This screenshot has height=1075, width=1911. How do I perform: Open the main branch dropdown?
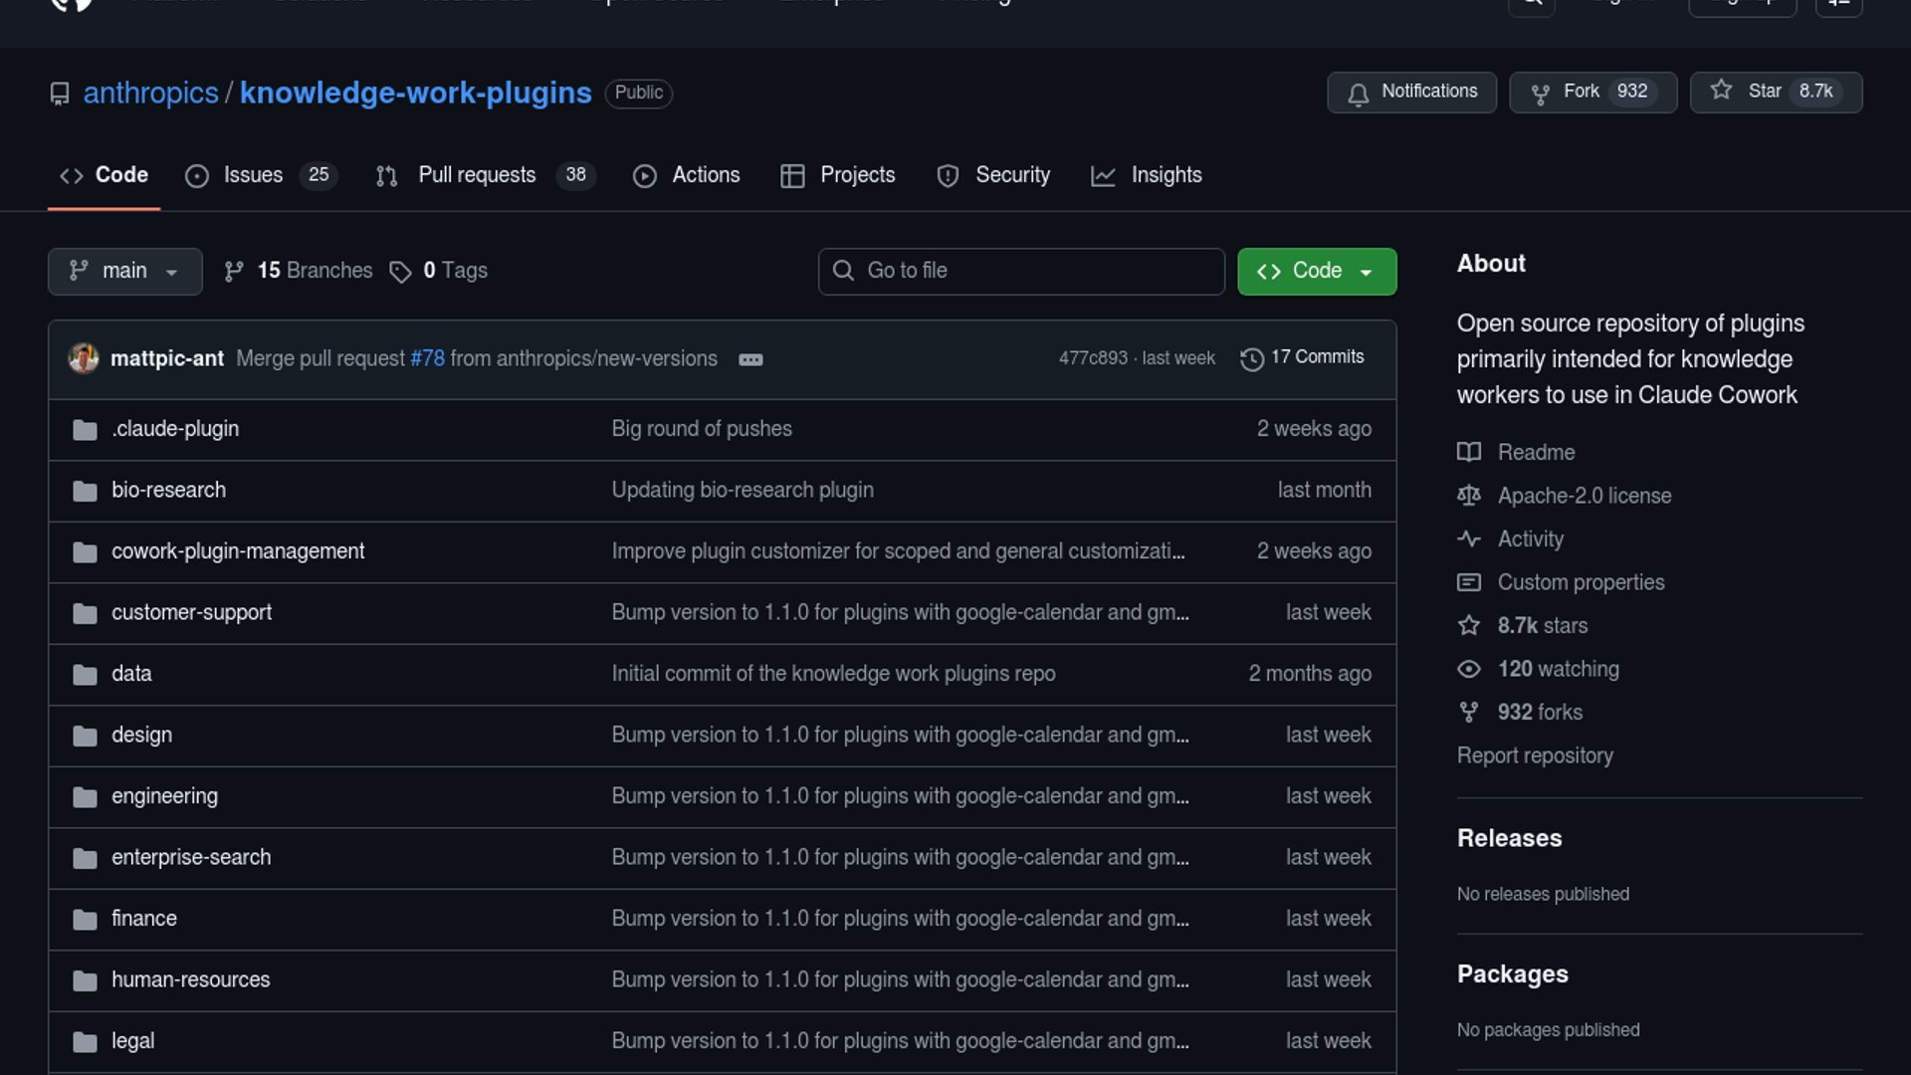coord(124,272)
